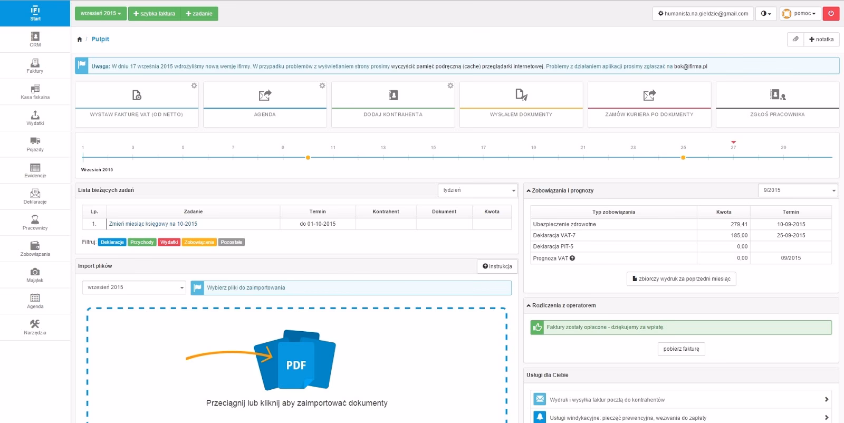
Task: Open the Narzędzia tools section
Action: [35, 327]
